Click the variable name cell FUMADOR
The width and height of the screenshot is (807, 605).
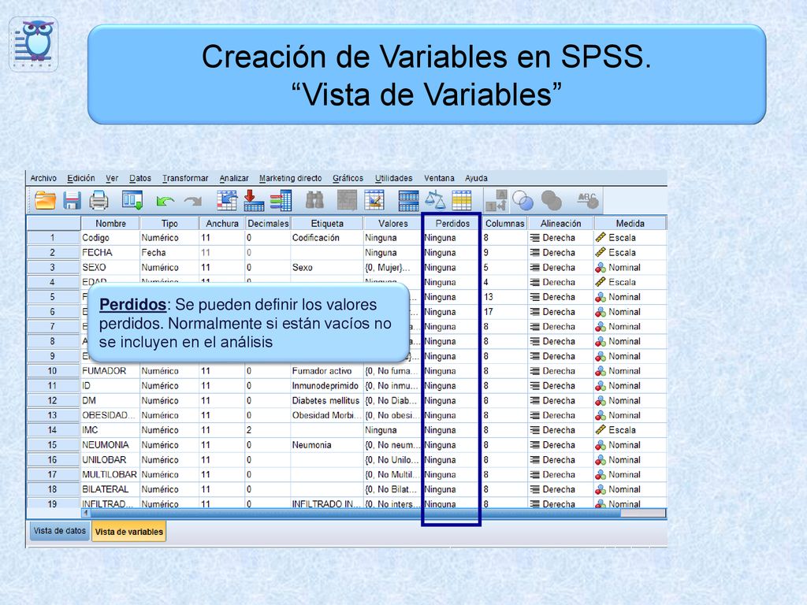[x=110, y=371]
